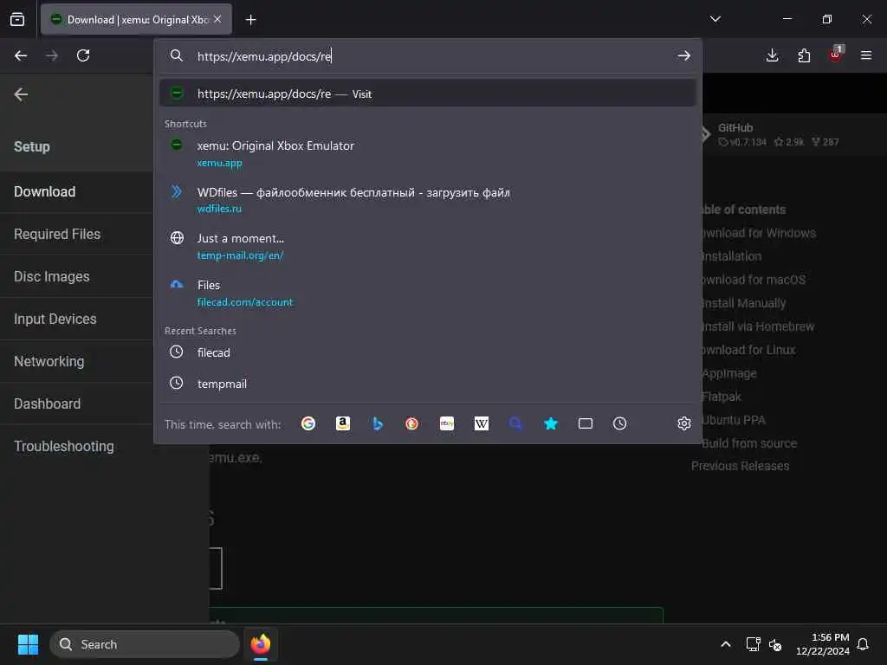Search in History clock icon
The height and width of the screenshot is (665, 887).
coord(620,423)
